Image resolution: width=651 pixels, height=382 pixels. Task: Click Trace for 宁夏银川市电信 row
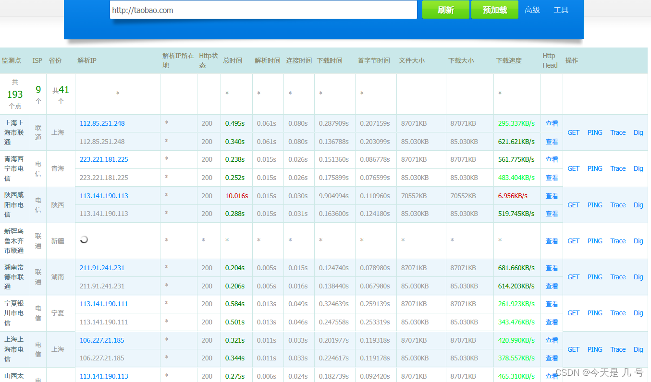(x=618, y=313)
